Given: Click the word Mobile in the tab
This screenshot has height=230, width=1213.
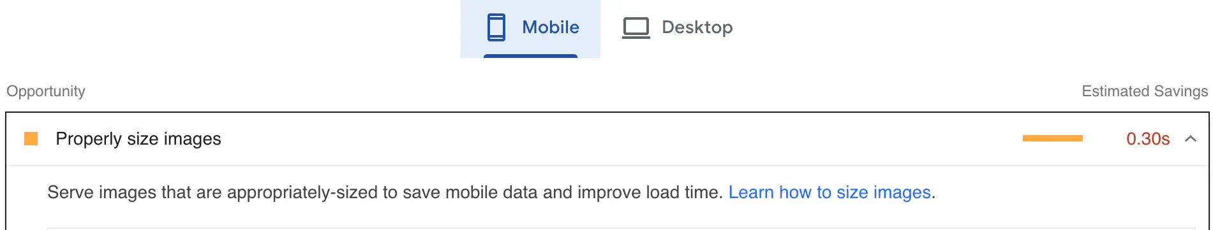Looking at the screenshot, I should point(551,27).
